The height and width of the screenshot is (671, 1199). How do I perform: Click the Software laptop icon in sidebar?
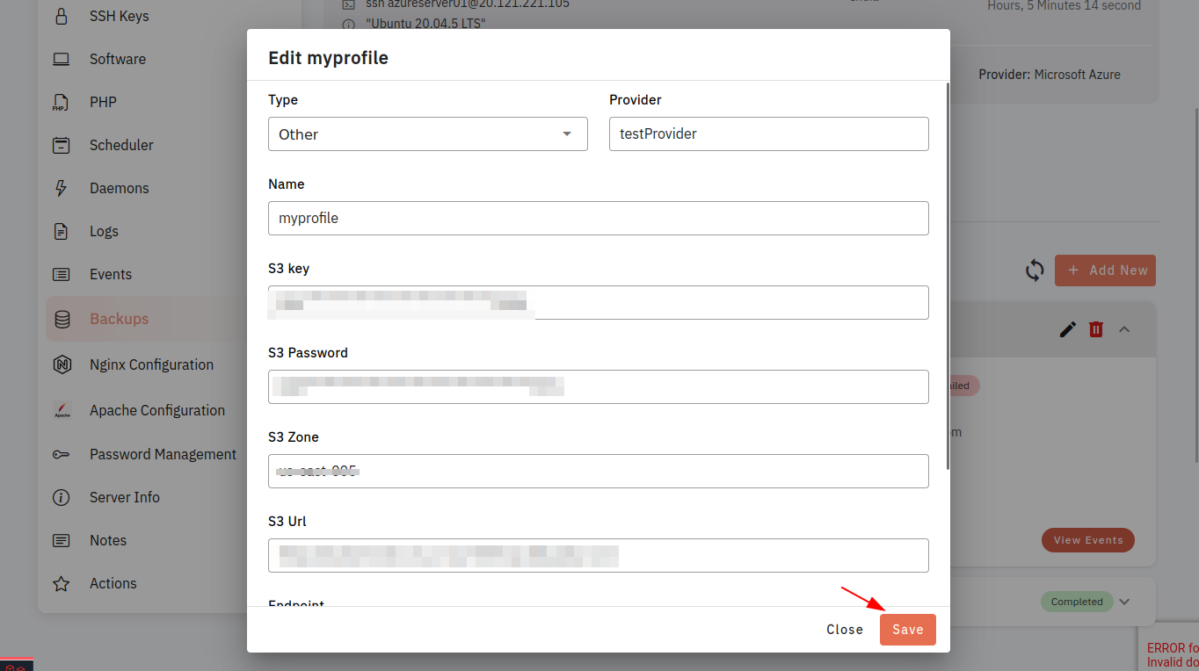pyautogui.click(x=61, y=59)
